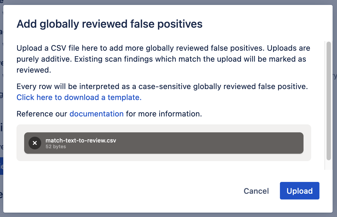Click the 'Every row will be interpreted' sentence
This screenshot has height=217, width=337.
[162, 87]
